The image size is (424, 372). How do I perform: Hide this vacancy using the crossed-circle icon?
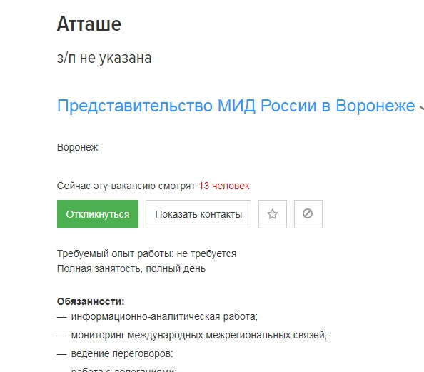(x=308, y=214)
